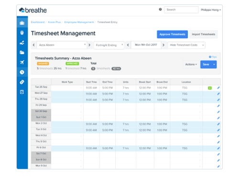Click the total hours badge in summary

(116, 68)
